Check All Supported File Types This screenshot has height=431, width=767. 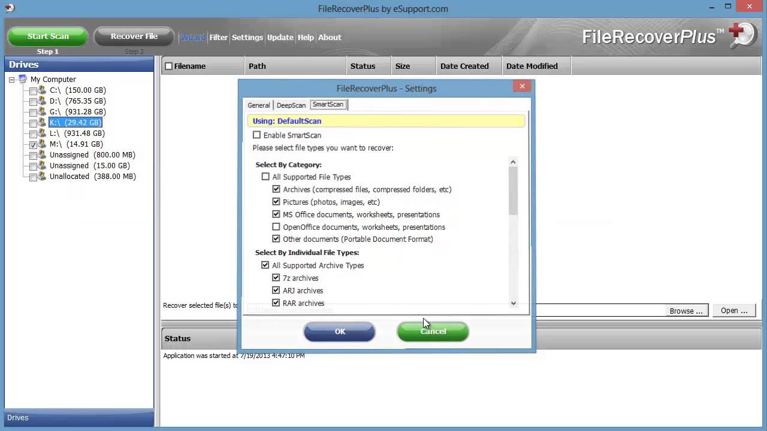pos(265,177)
